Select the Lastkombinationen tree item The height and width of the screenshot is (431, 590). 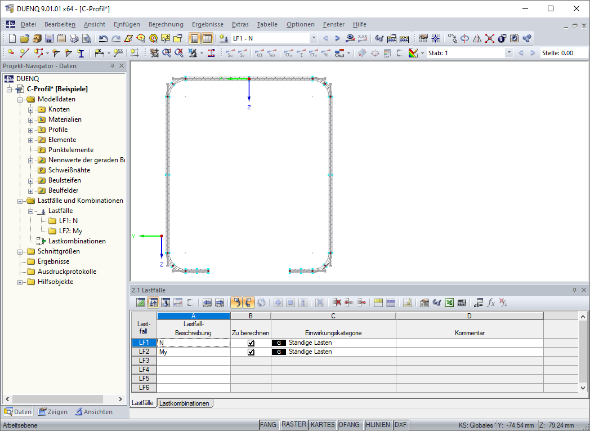tap(77, 241)
